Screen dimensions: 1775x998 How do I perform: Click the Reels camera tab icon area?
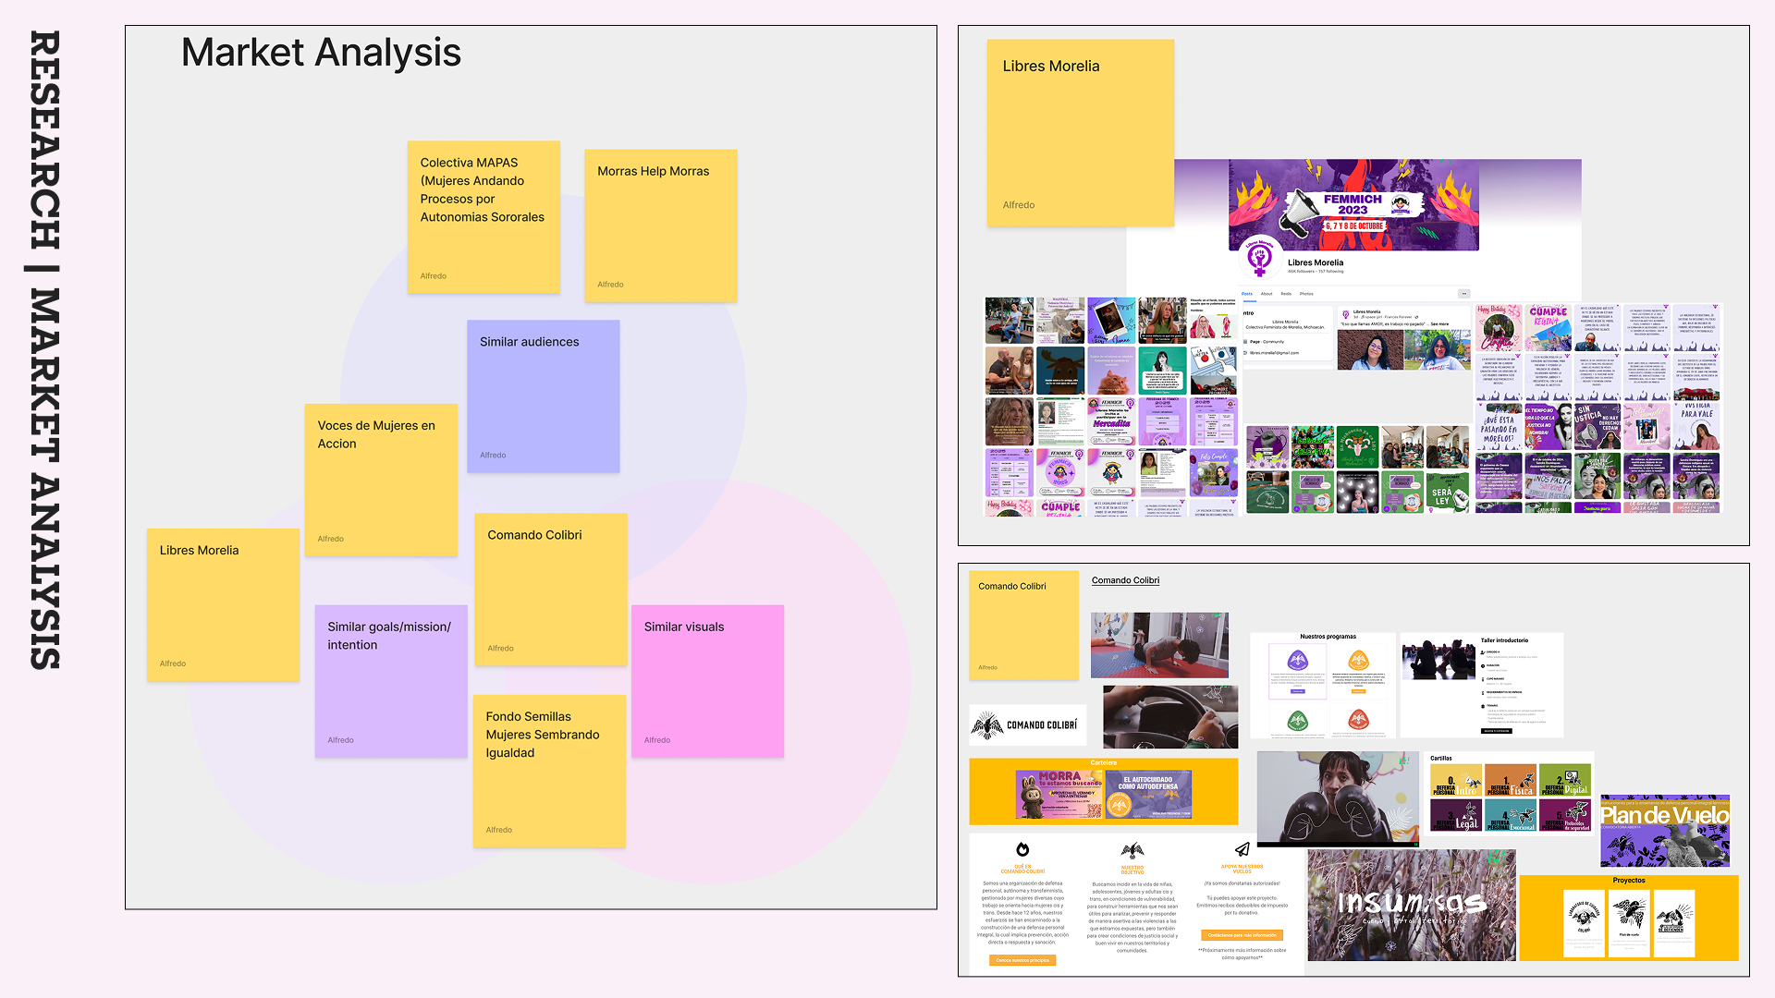pos(1286,294)
